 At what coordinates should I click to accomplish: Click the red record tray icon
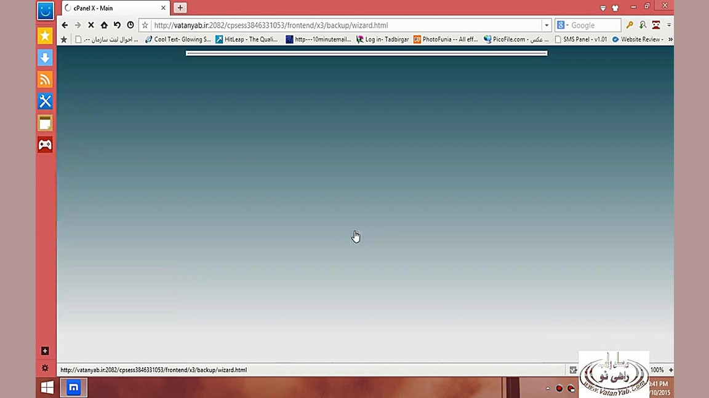[559, 388]
